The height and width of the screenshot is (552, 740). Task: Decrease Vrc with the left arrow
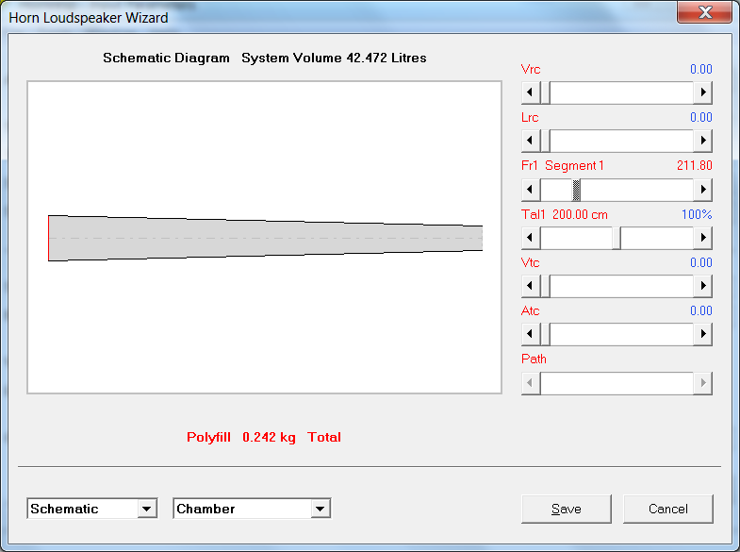coord(531,92)
